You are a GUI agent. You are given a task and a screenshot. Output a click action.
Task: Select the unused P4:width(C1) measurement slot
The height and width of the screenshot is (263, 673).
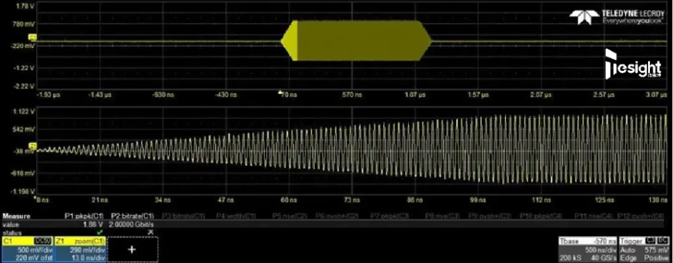(236, 216)
